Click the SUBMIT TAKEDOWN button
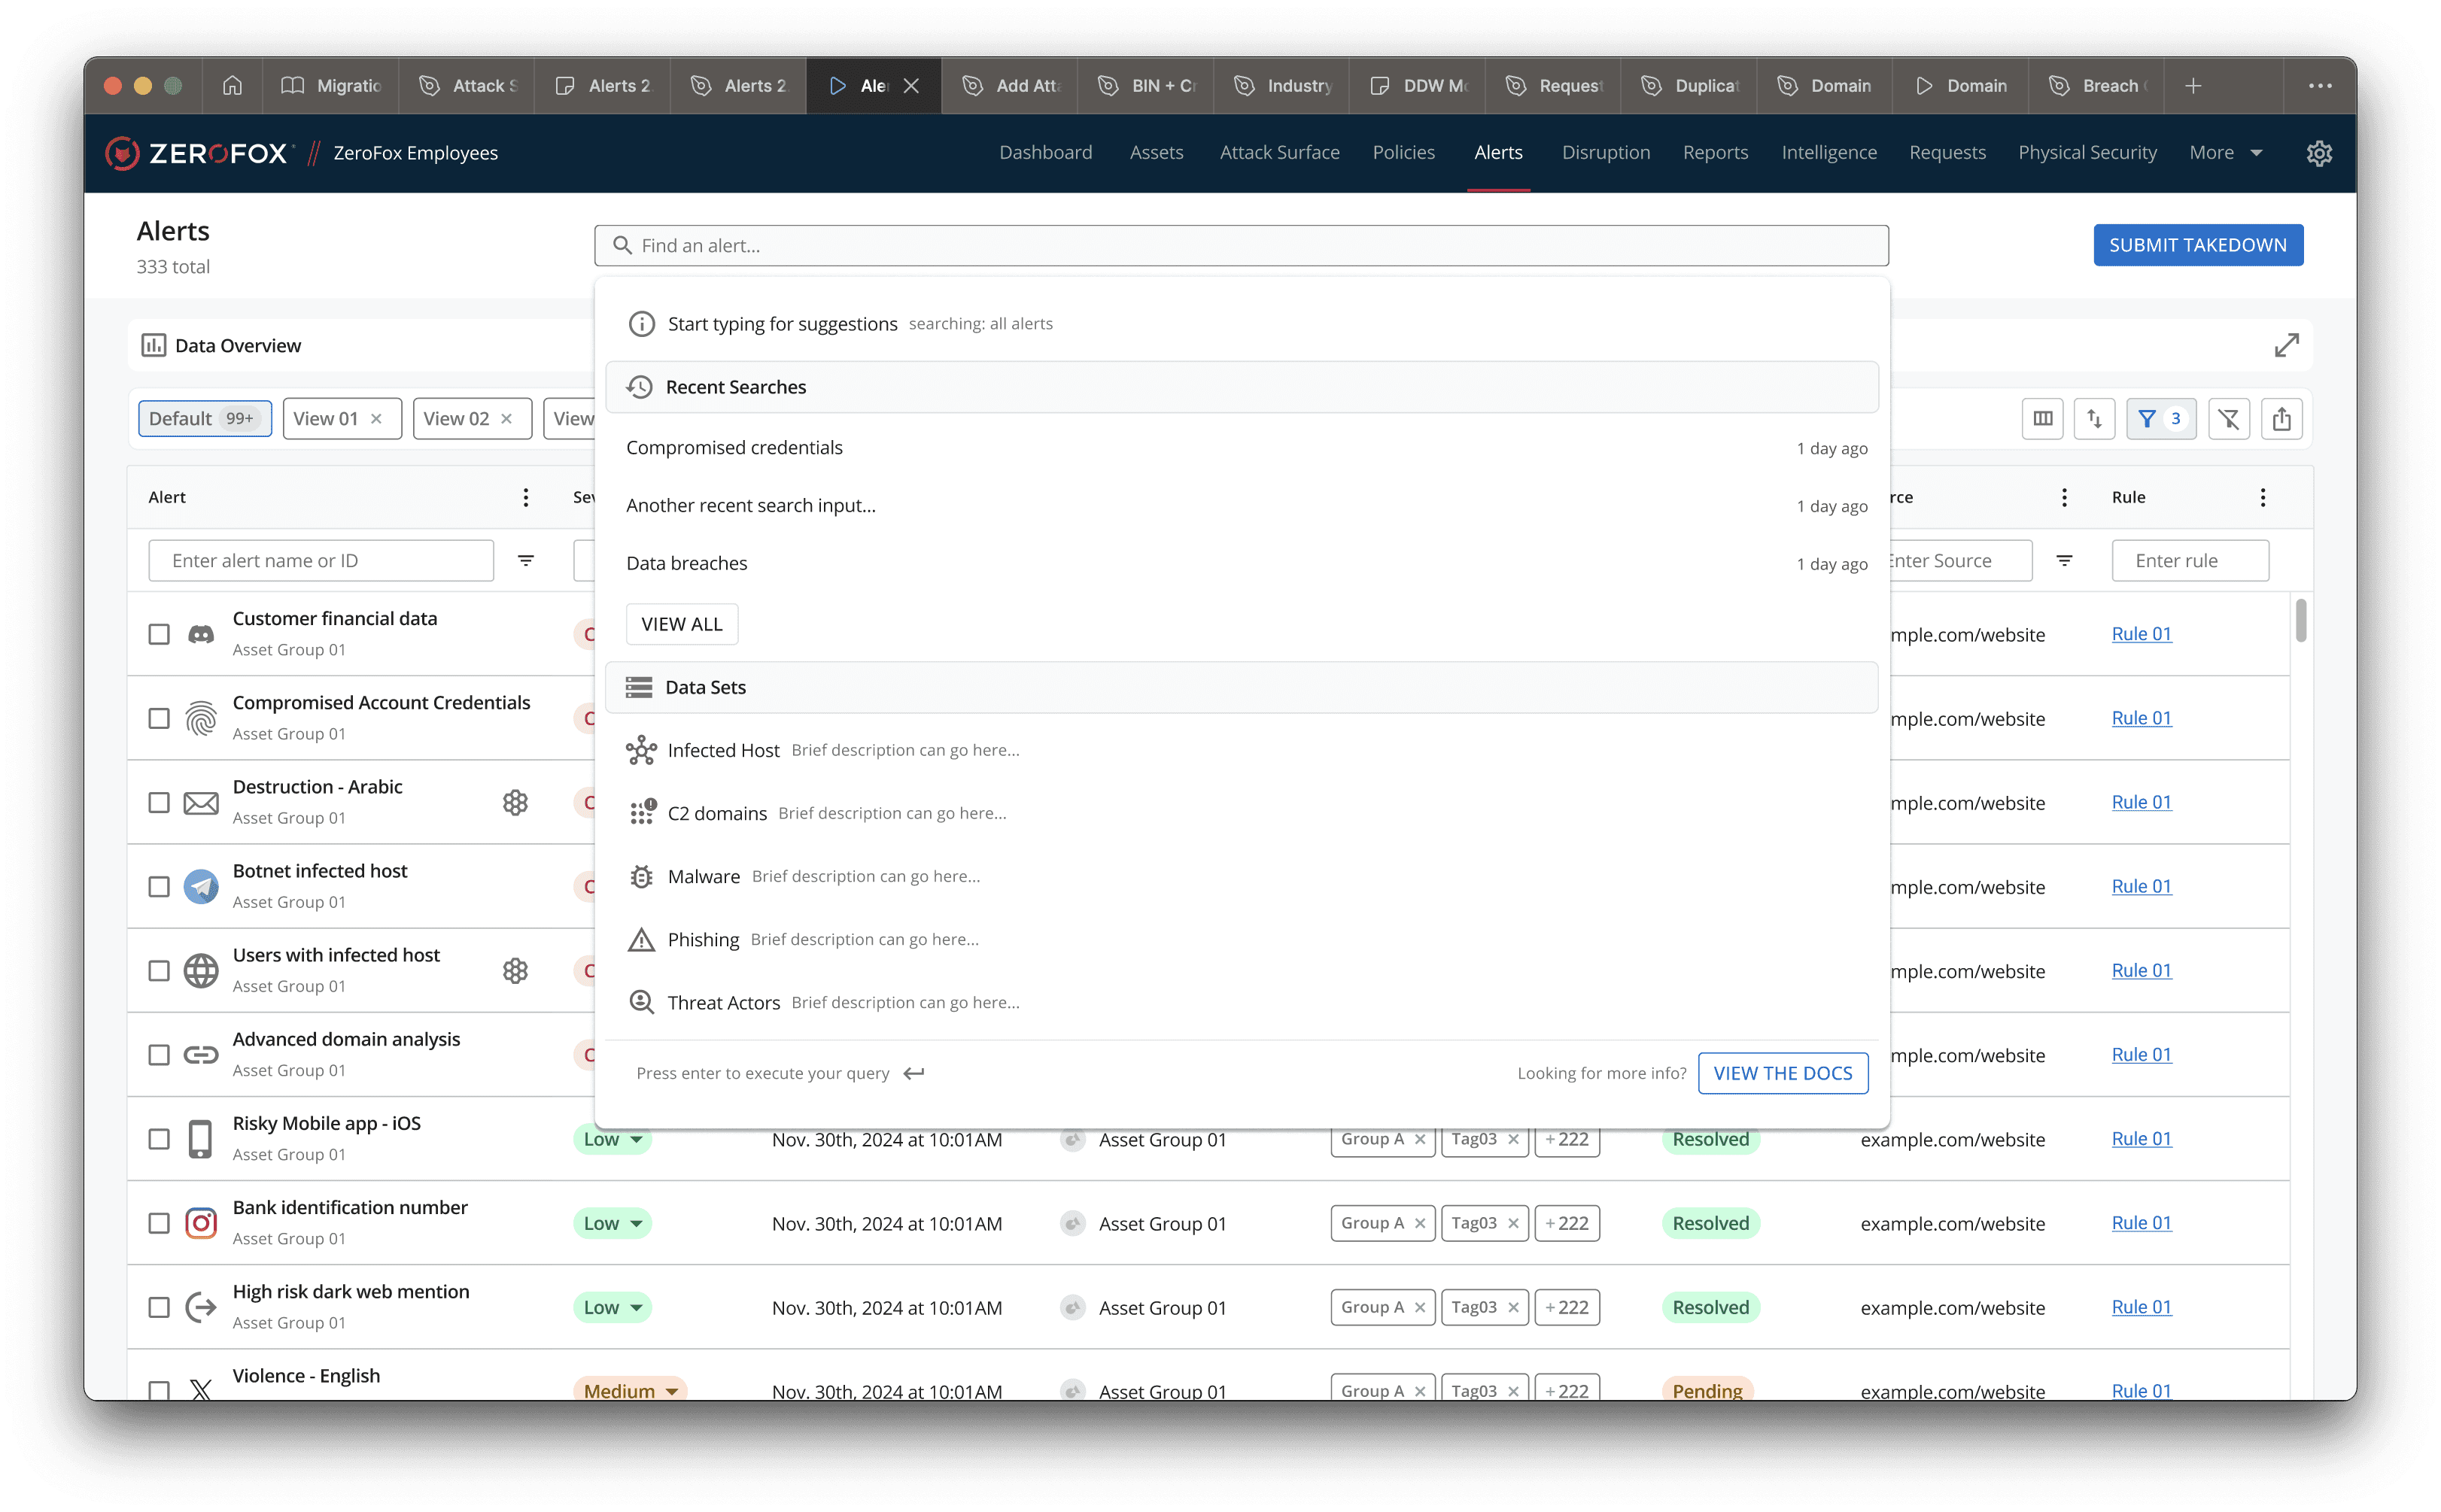Image resolution: width=2441 pixels, height=1512 pixels. pos(2197,245)
